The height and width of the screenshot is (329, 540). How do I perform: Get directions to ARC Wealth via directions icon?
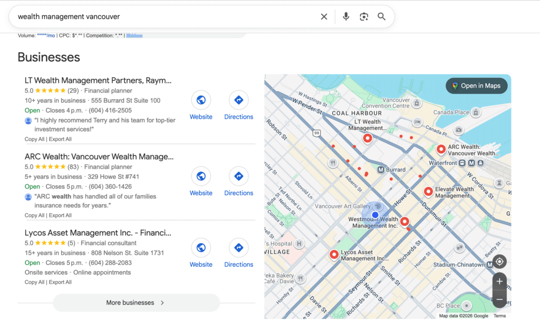pyautogui.click(x=238, y=176)
